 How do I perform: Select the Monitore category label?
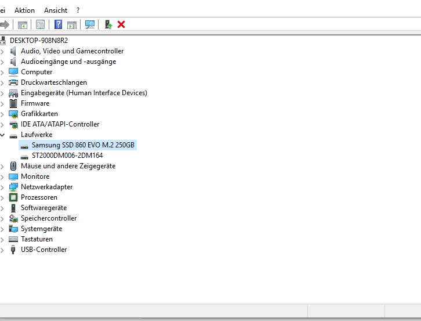[x=35, y=176]
